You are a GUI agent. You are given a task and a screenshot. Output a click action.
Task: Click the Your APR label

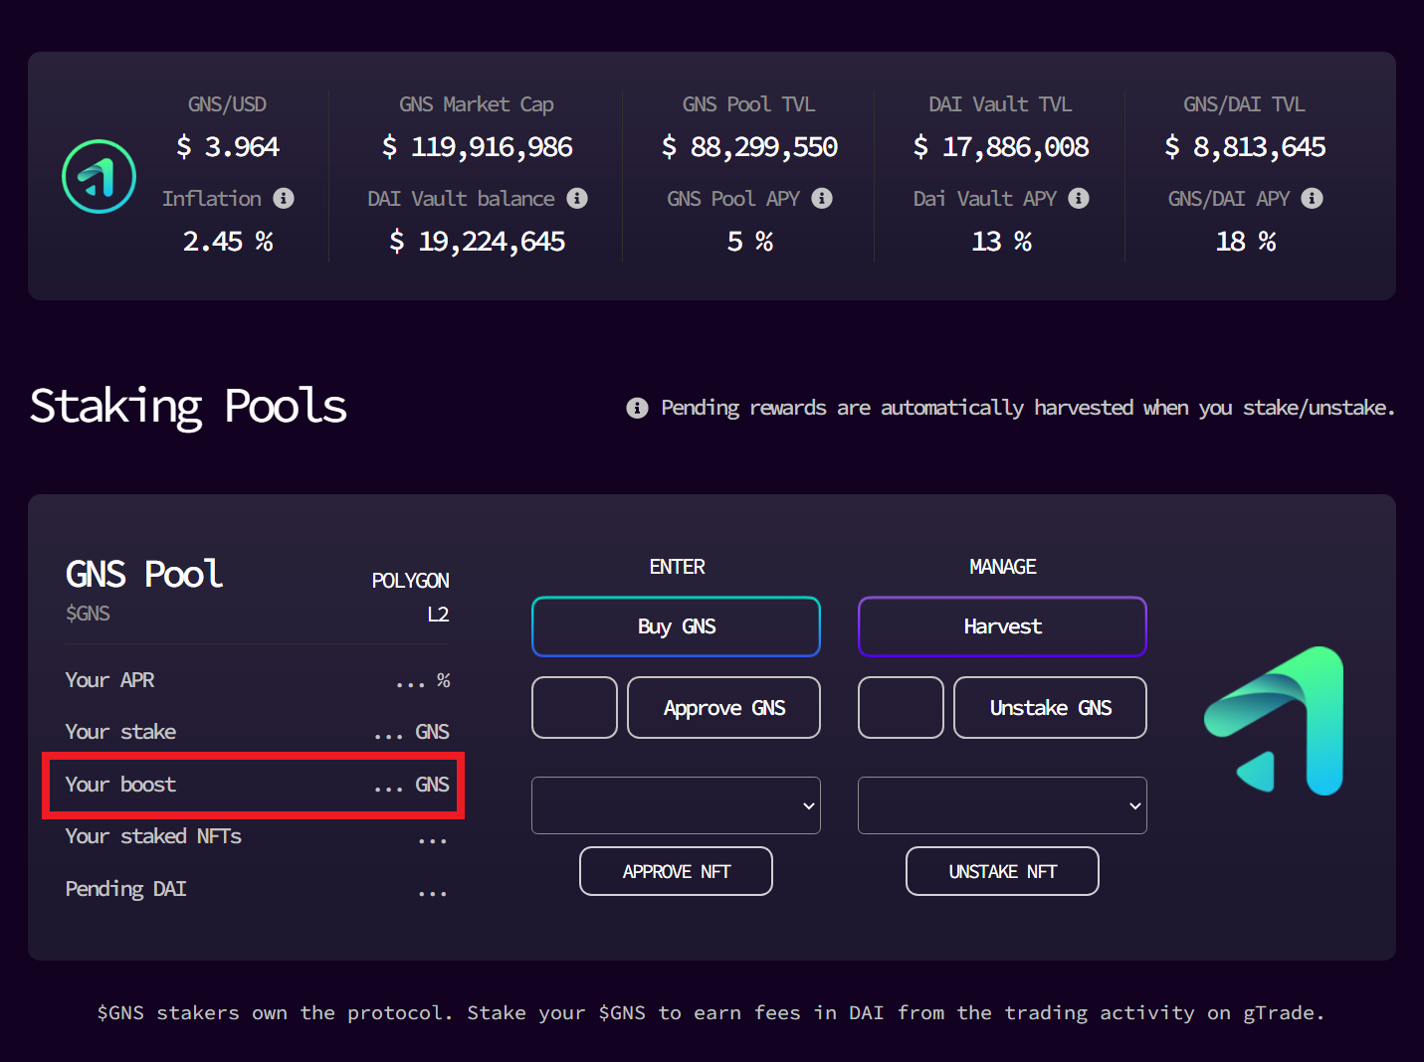click(109, 680)
